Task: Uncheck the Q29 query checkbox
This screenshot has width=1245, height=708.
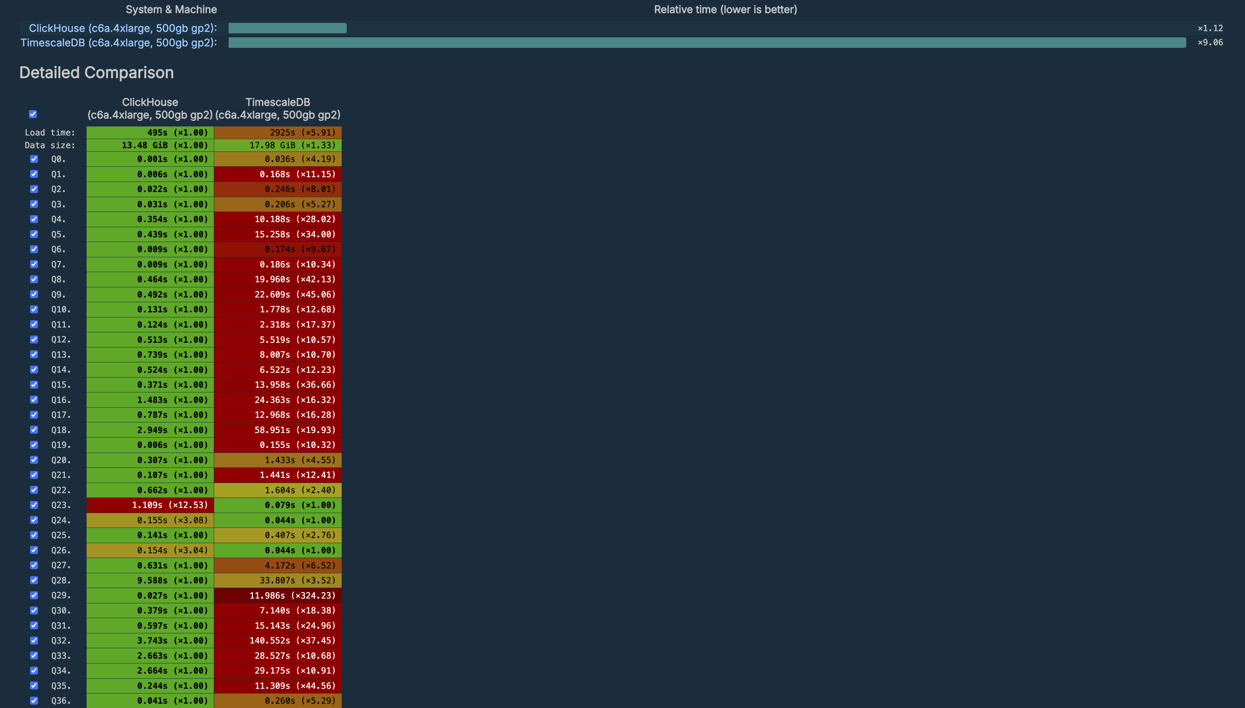Action: (34, 595)
